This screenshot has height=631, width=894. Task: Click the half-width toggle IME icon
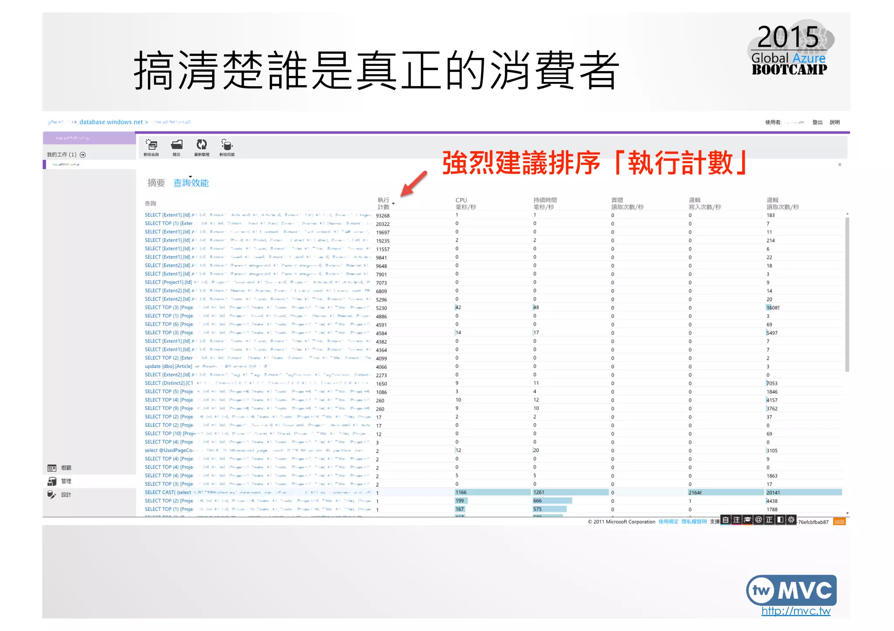780,520
